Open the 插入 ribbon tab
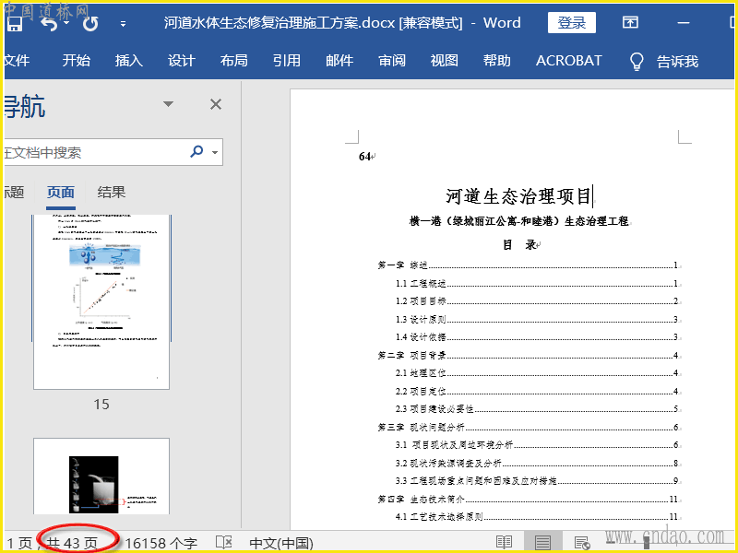Screen dimensions: 738x553 [129, 61]
